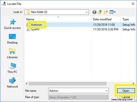This screenshot has width=137, height=102.
Task: Click the Cancel button
Action: point(126,97)
